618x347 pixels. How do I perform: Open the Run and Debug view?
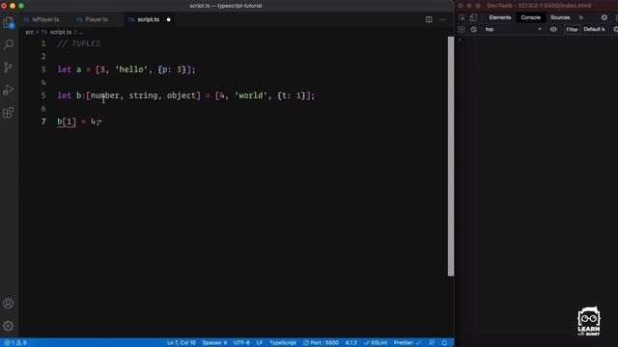9,90
